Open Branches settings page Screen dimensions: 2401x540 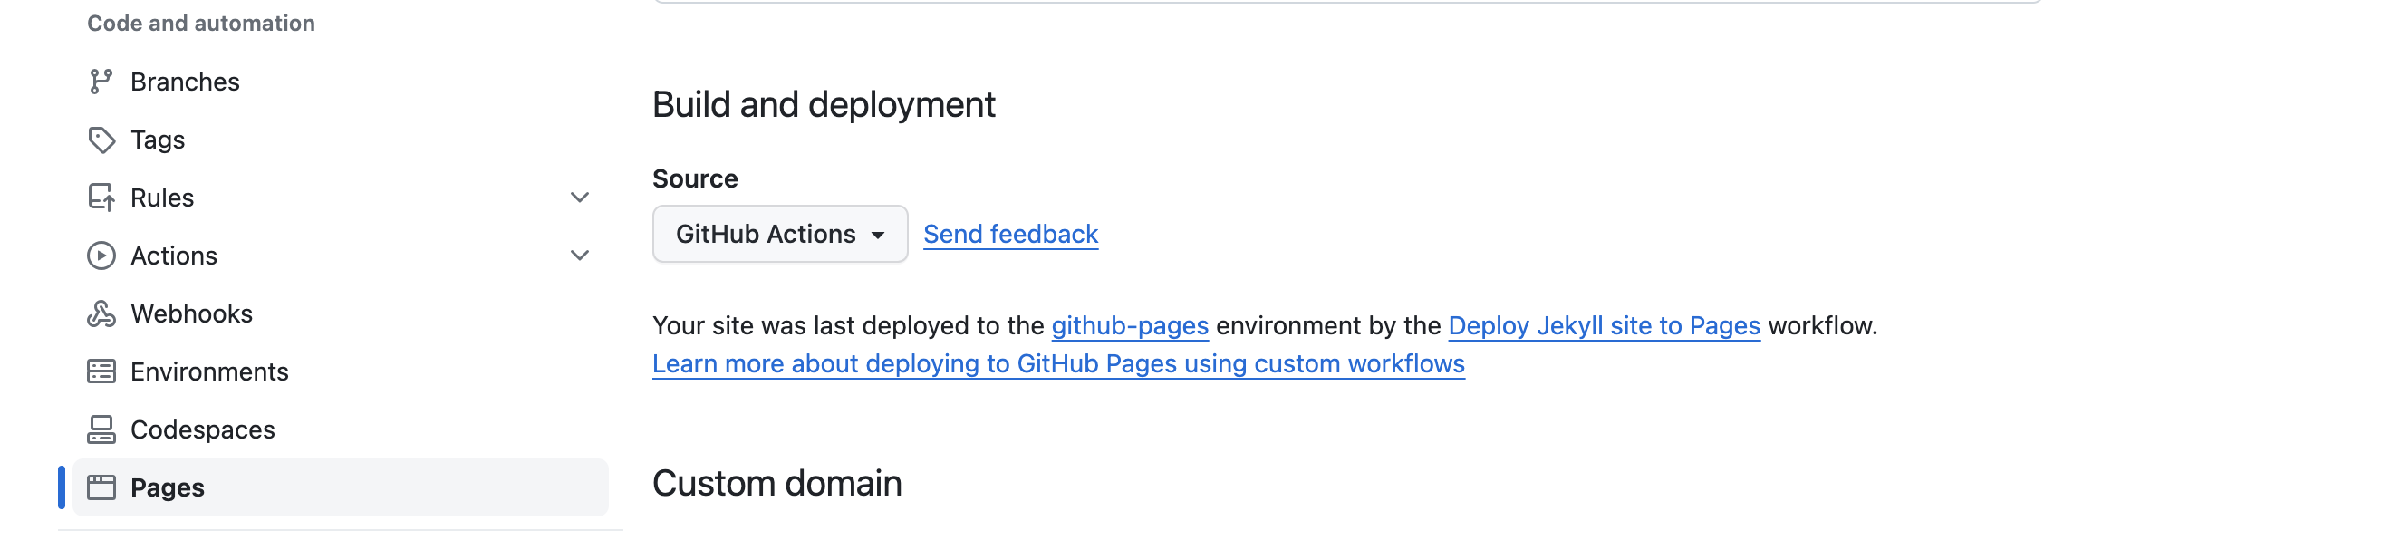click(340, 82)
